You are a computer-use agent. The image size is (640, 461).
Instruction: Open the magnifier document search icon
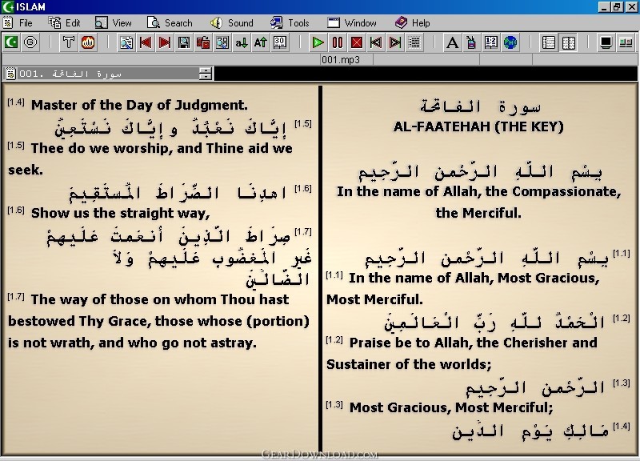126,42
